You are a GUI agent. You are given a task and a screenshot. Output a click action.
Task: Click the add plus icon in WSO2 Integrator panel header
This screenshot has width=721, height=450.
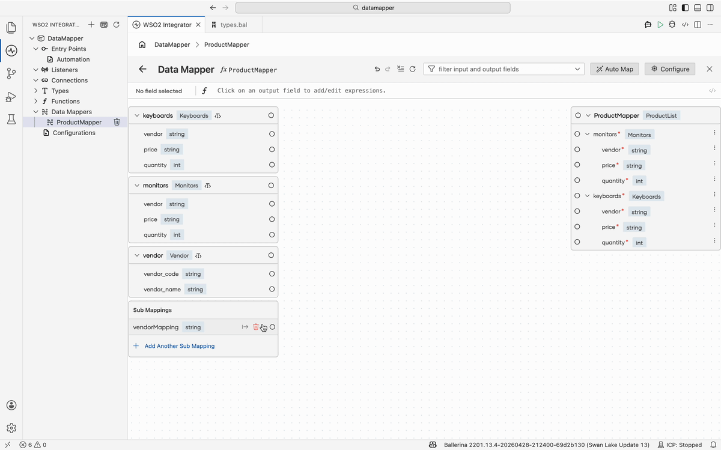(91, 25)
